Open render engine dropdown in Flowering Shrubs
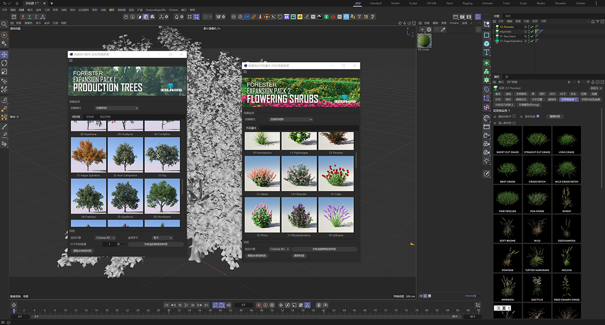605x325 pixels. [x=278, y=249]
